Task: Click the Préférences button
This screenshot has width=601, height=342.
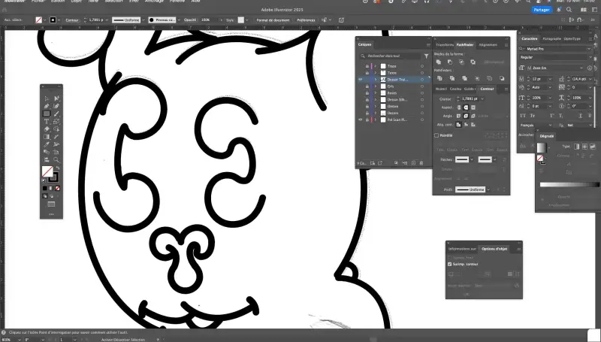Action: click(307, 20)
